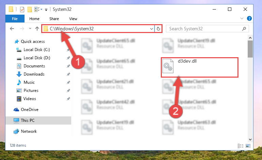This screenshot has width=262, height=160.
Task: Go up one folder level
Action: [37, 29]
